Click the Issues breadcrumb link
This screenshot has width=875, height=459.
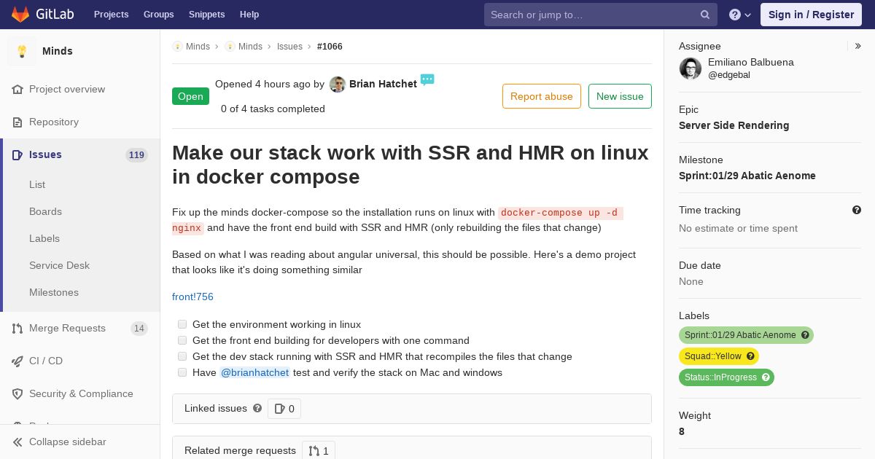[289, 47]
